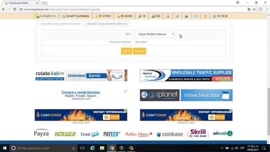
Task: Open a new browser tab
Action: coord(45,3)
